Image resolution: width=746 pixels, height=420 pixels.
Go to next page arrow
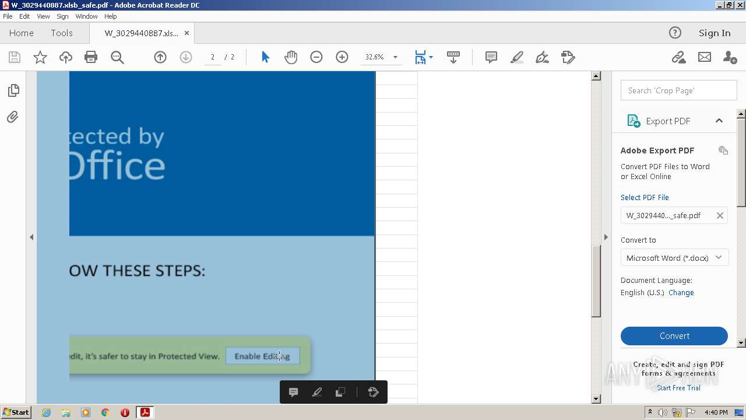tap(186, 57)
